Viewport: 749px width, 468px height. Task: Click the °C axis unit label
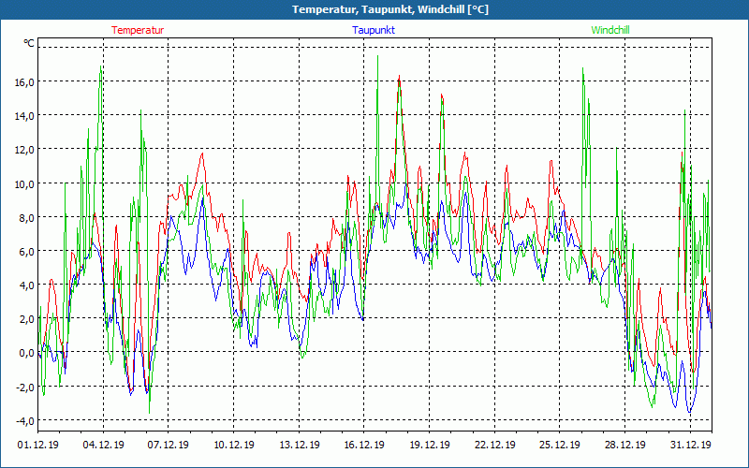(29, 43)
